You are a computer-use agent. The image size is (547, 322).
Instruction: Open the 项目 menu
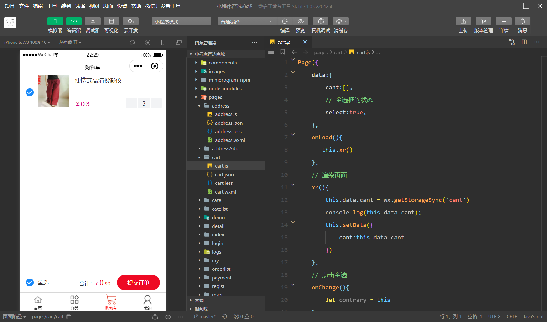10,6
